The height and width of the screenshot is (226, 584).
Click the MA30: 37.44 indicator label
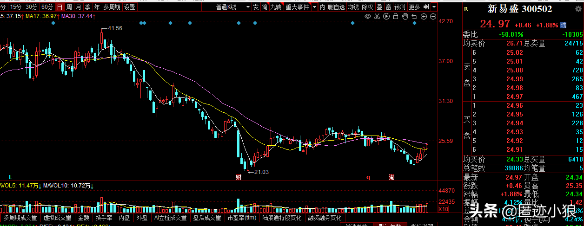pos(79,16)
